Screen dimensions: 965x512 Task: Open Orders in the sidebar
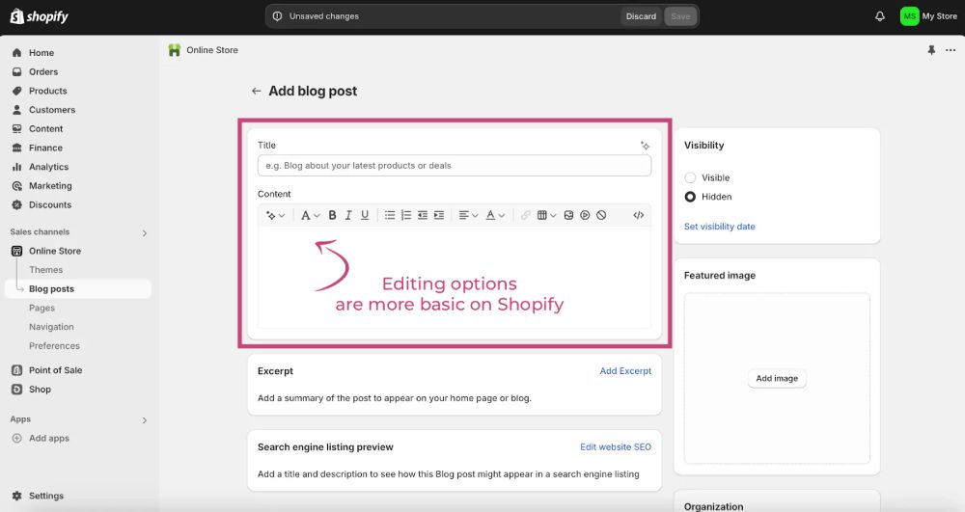click(x=43, y=72)
